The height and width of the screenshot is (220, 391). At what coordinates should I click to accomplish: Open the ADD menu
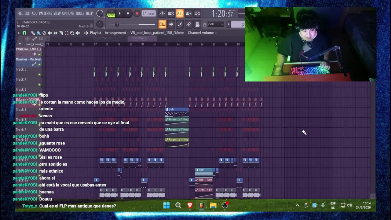[35, 13]
